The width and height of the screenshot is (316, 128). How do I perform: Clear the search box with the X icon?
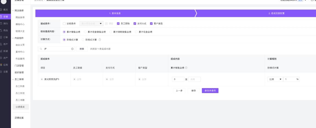point(72,49)
